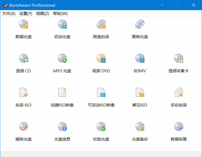Select the BDMV blu-ray icon
The image size is (202, 158).
point(140,58)
